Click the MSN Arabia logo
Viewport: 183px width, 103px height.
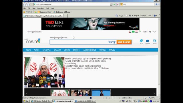tap(32, 41)
